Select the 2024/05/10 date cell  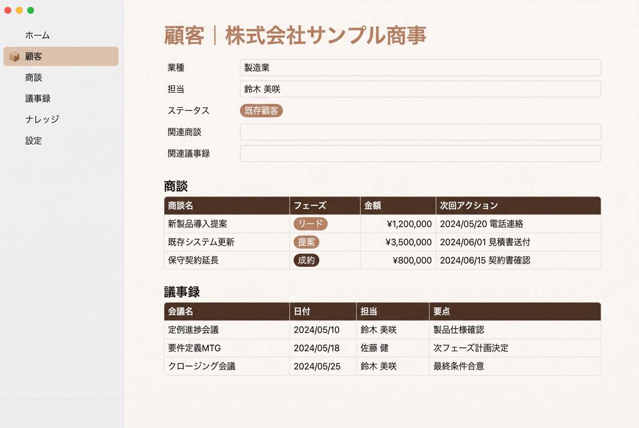(x=323, y=330)
